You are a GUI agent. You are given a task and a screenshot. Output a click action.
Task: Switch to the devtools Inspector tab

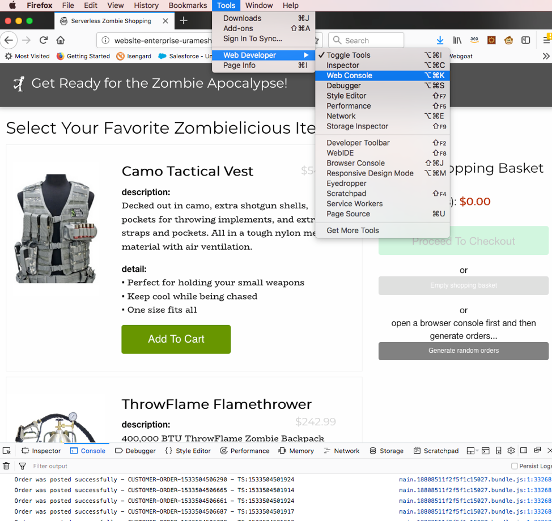click(x=41, y=451)
